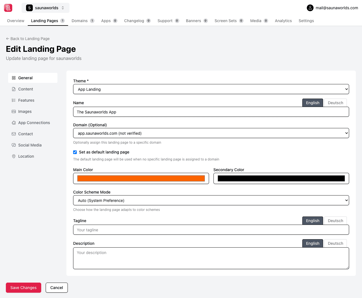This screenshot has height=298, width=362.
Task: Open the Color Scheme Mode dropdown
Action: [211, 200]
